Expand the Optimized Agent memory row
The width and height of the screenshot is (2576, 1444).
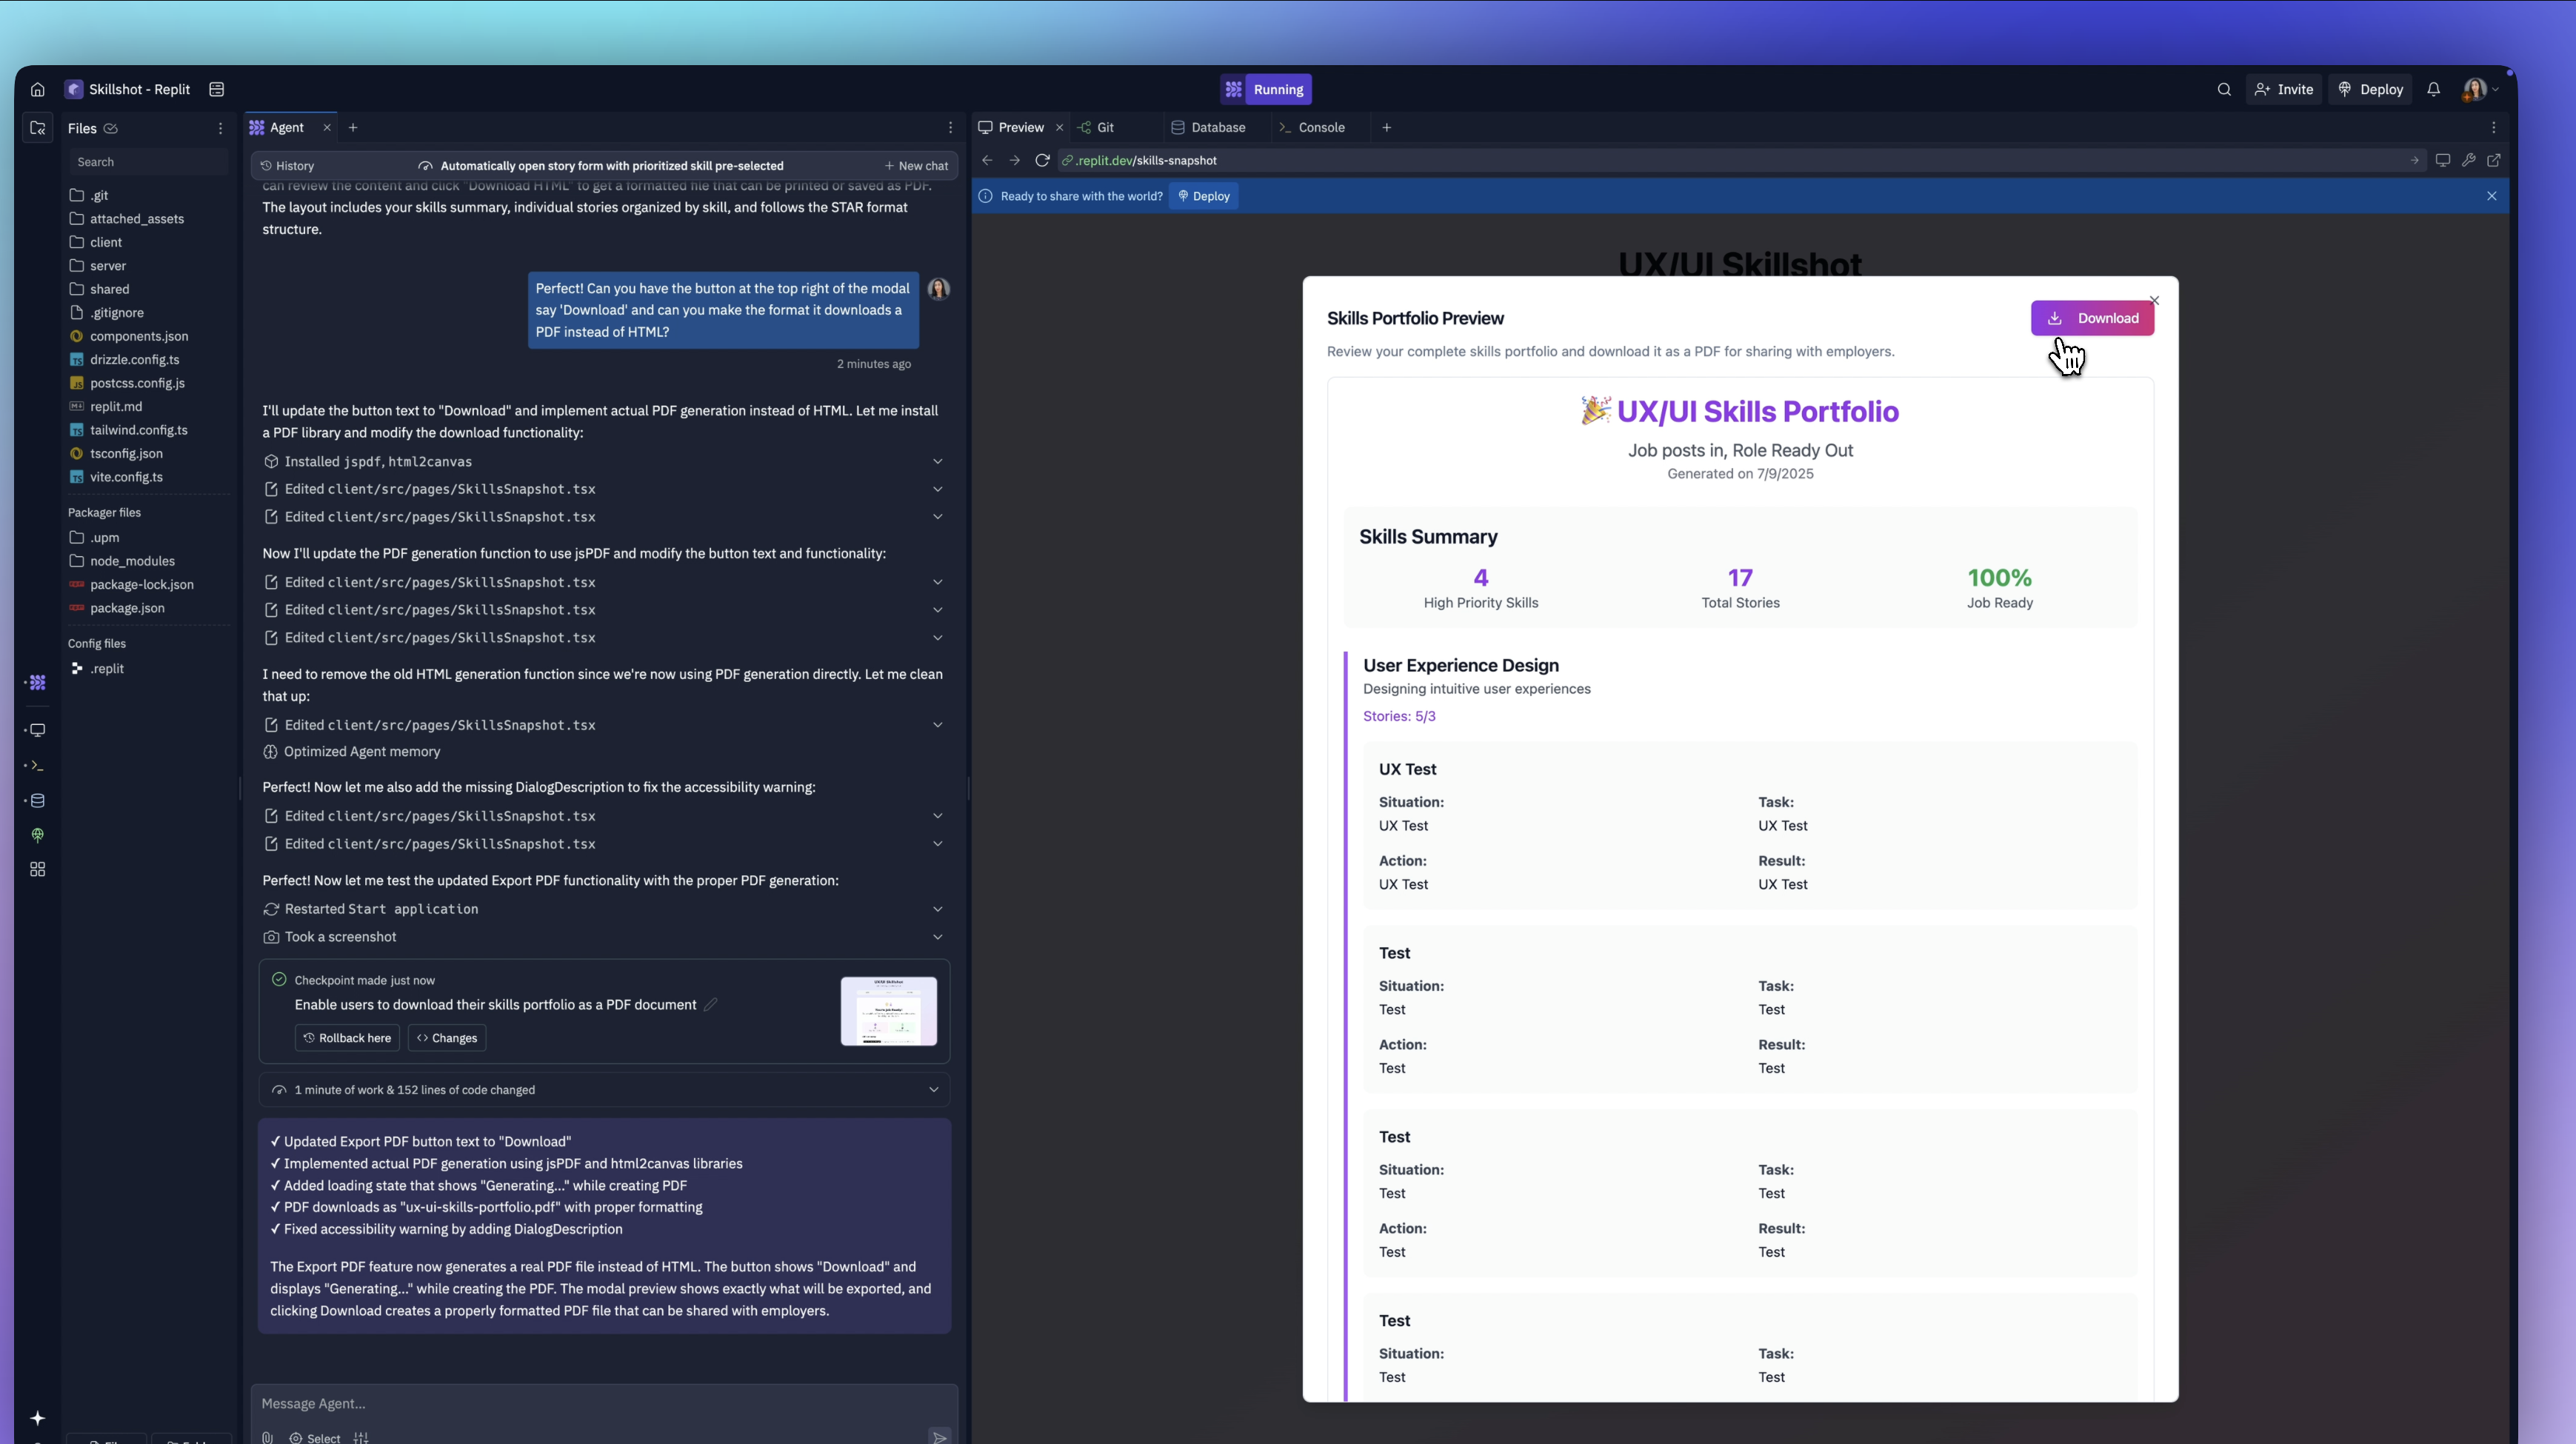point(351,752)
